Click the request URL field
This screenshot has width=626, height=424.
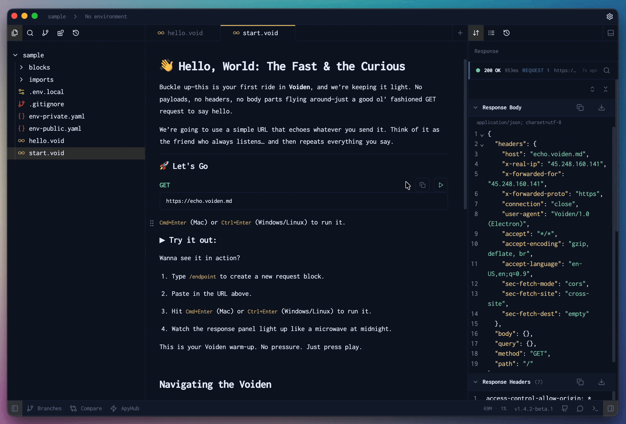pyautogui.click(x=304, y=201)
